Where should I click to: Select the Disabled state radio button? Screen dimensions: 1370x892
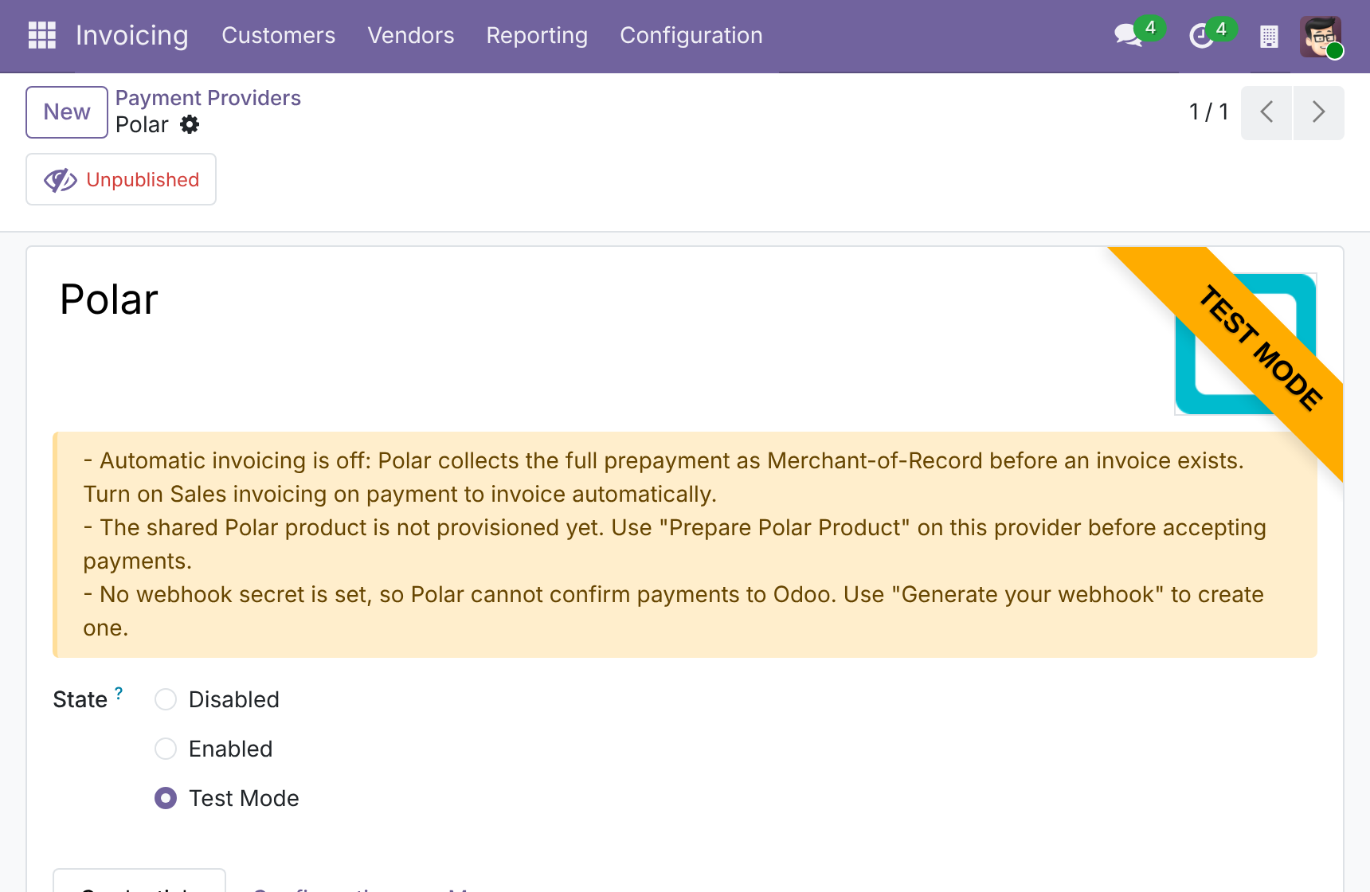click(x=166, y=699)
